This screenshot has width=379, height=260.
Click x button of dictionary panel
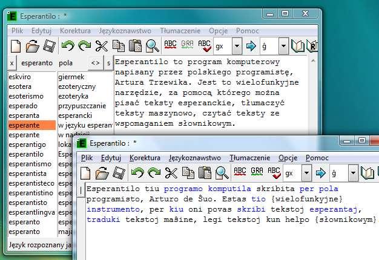point(12,63)
